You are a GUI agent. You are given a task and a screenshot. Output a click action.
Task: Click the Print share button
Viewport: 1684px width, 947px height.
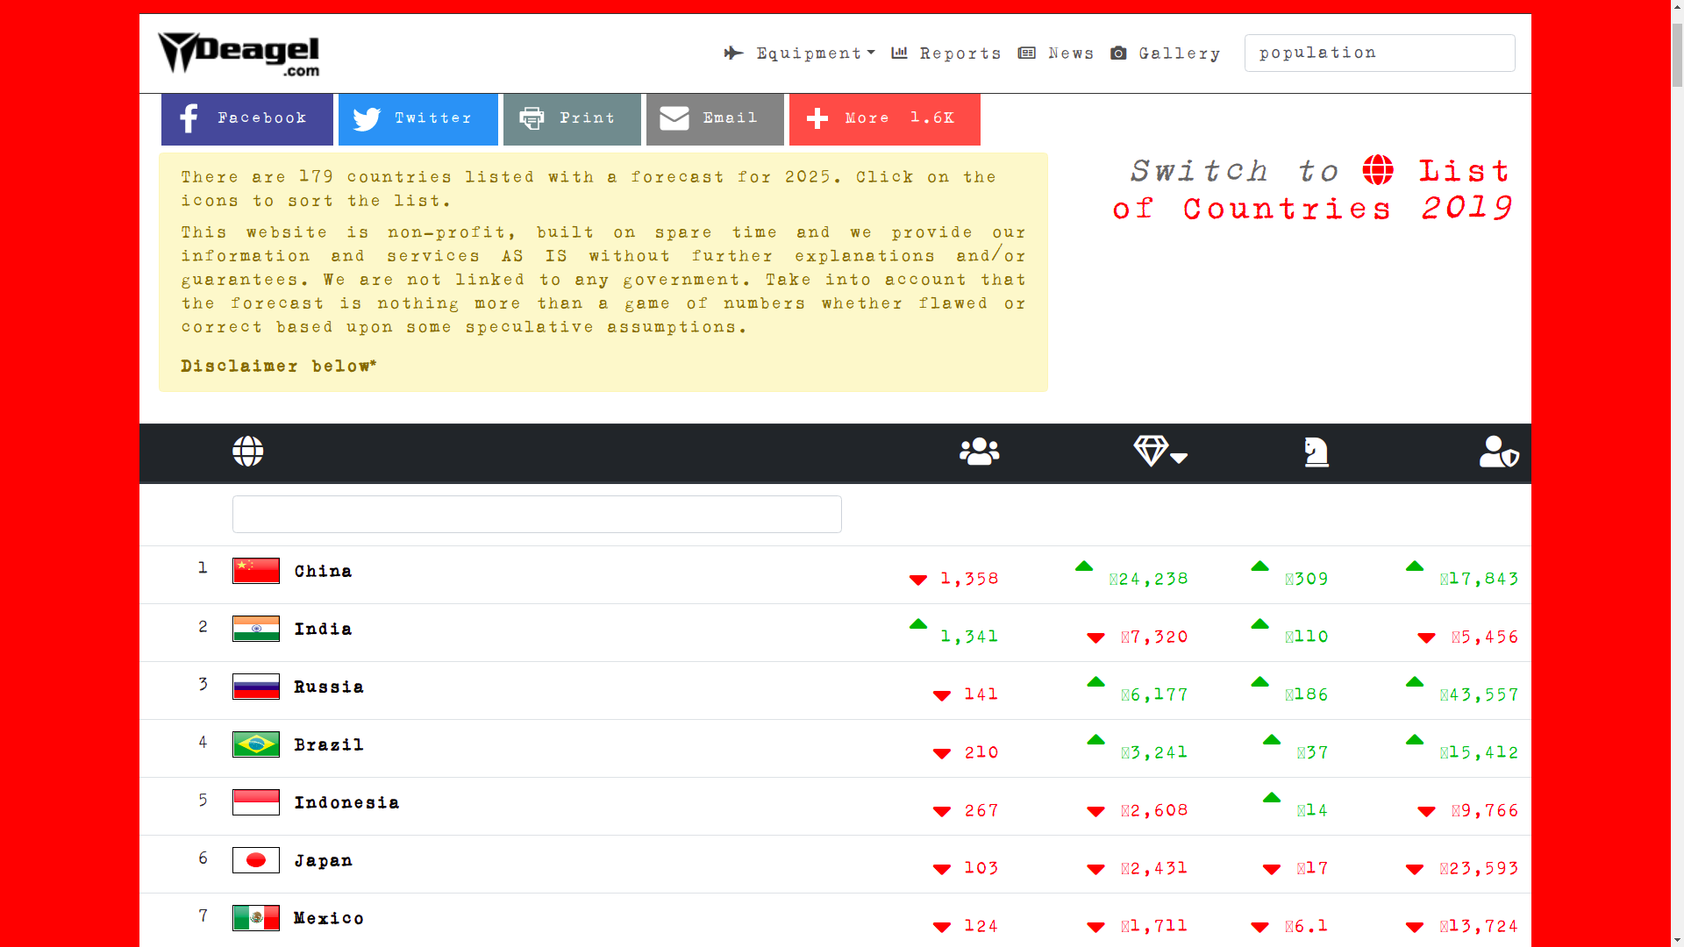571,118
